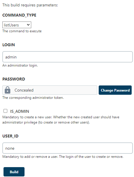134x177 pixels.
Task: Click the IS_ADMIN label text
Action: (20, 111)
